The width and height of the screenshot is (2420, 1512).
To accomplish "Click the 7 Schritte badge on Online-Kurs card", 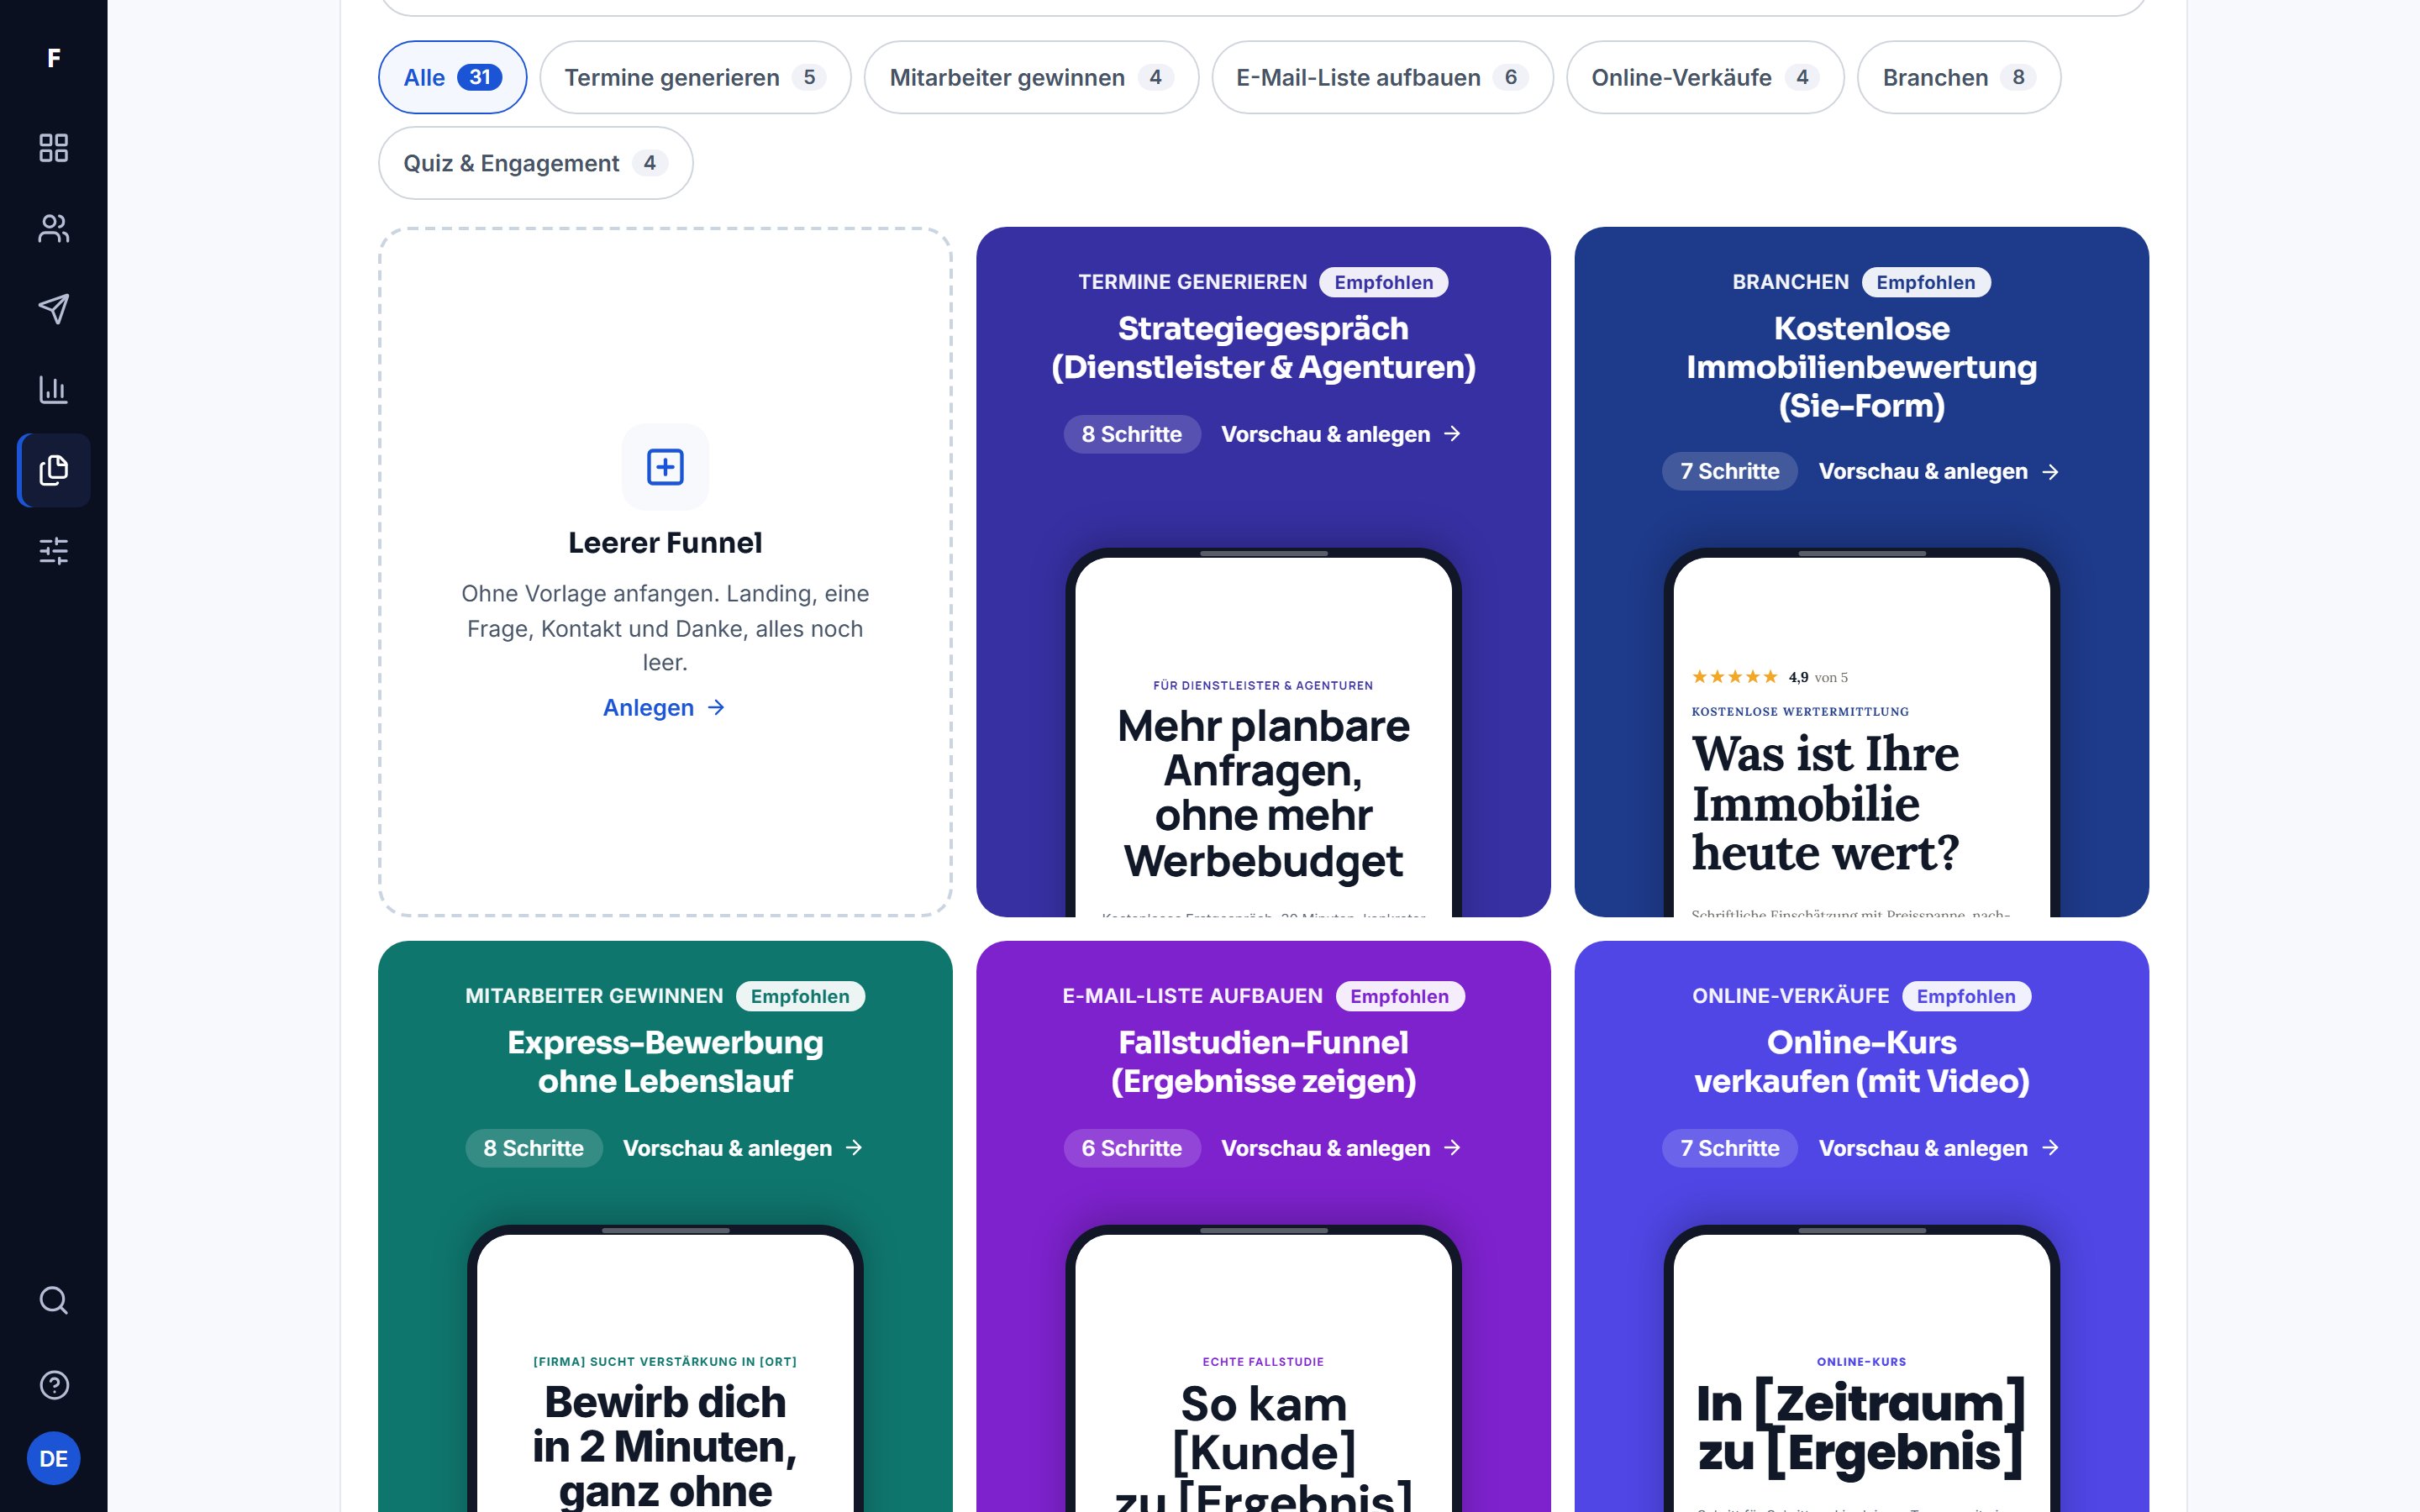I will pos(1729,1148).
